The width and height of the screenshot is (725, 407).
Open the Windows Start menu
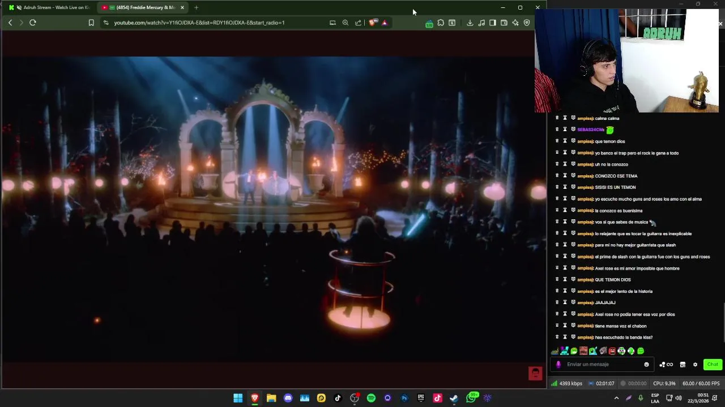click(x=238, y=398)
